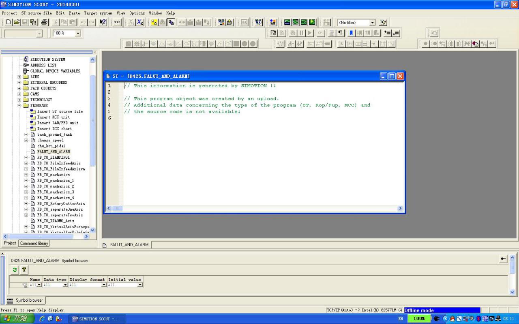Switch to the Command library tab
The width and height of the screenshot is (519, 324).
[34, 243]
